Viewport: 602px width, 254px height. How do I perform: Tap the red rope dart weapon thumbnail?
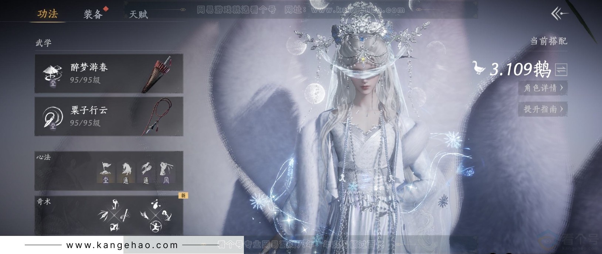157,116
